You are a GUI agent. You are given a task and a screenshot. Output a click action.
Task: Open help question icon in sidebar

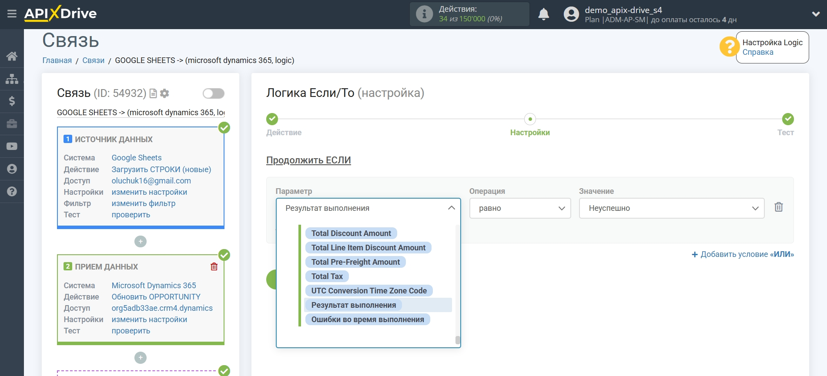pos(12,192)
